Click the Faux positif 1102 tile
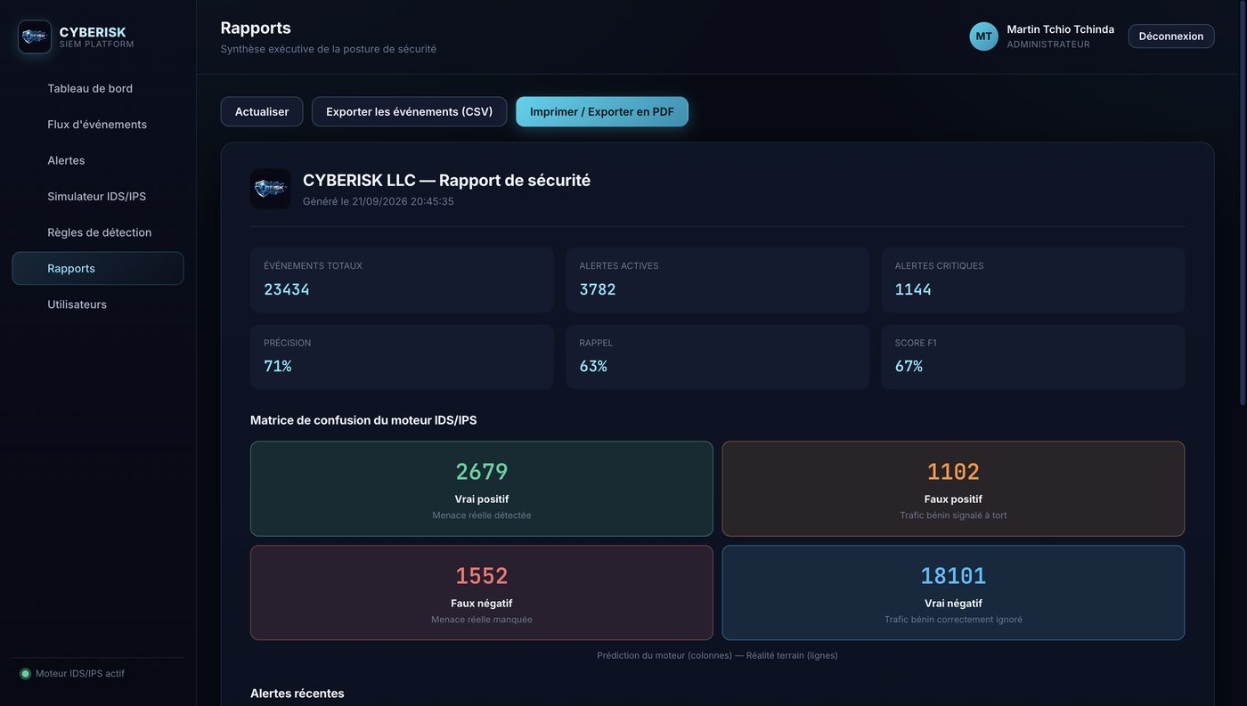This screenshot has width=1247, height=706. pyautogui.click(x=953, y=489)
